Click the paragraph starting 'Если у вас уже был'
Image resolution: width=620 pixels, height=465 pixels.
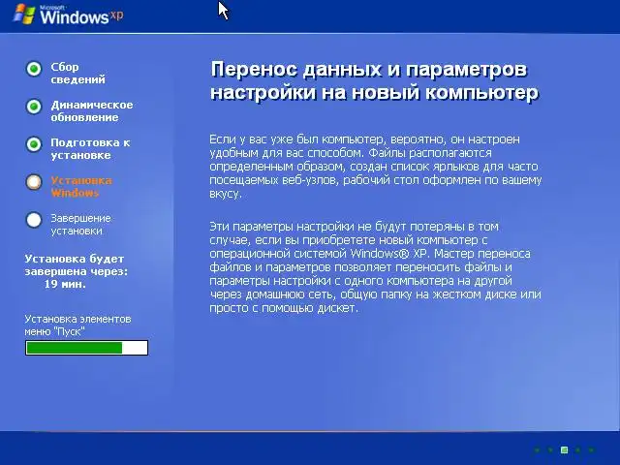click(x=376, y=166)
